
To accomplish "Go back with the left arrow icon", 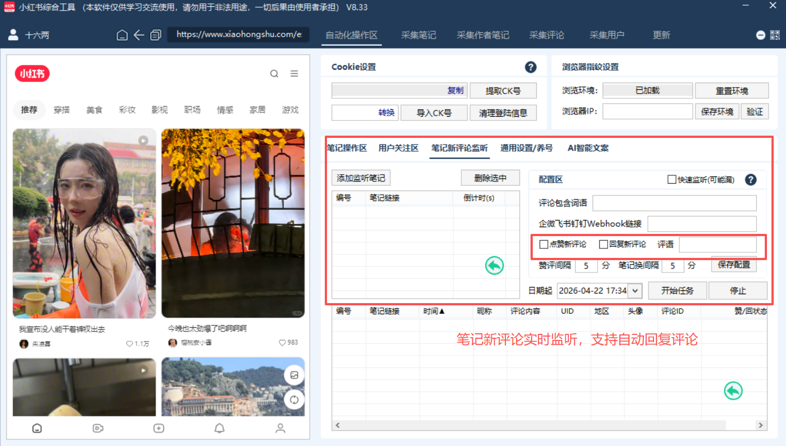I will coord(139,35).
